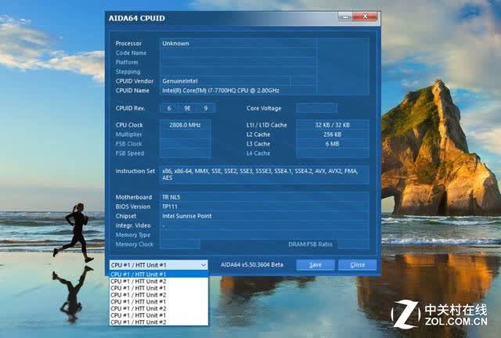The width and height of the screenshot is (501, 338).
Task: Click the Save button
Action: click(x=315, y=264)
